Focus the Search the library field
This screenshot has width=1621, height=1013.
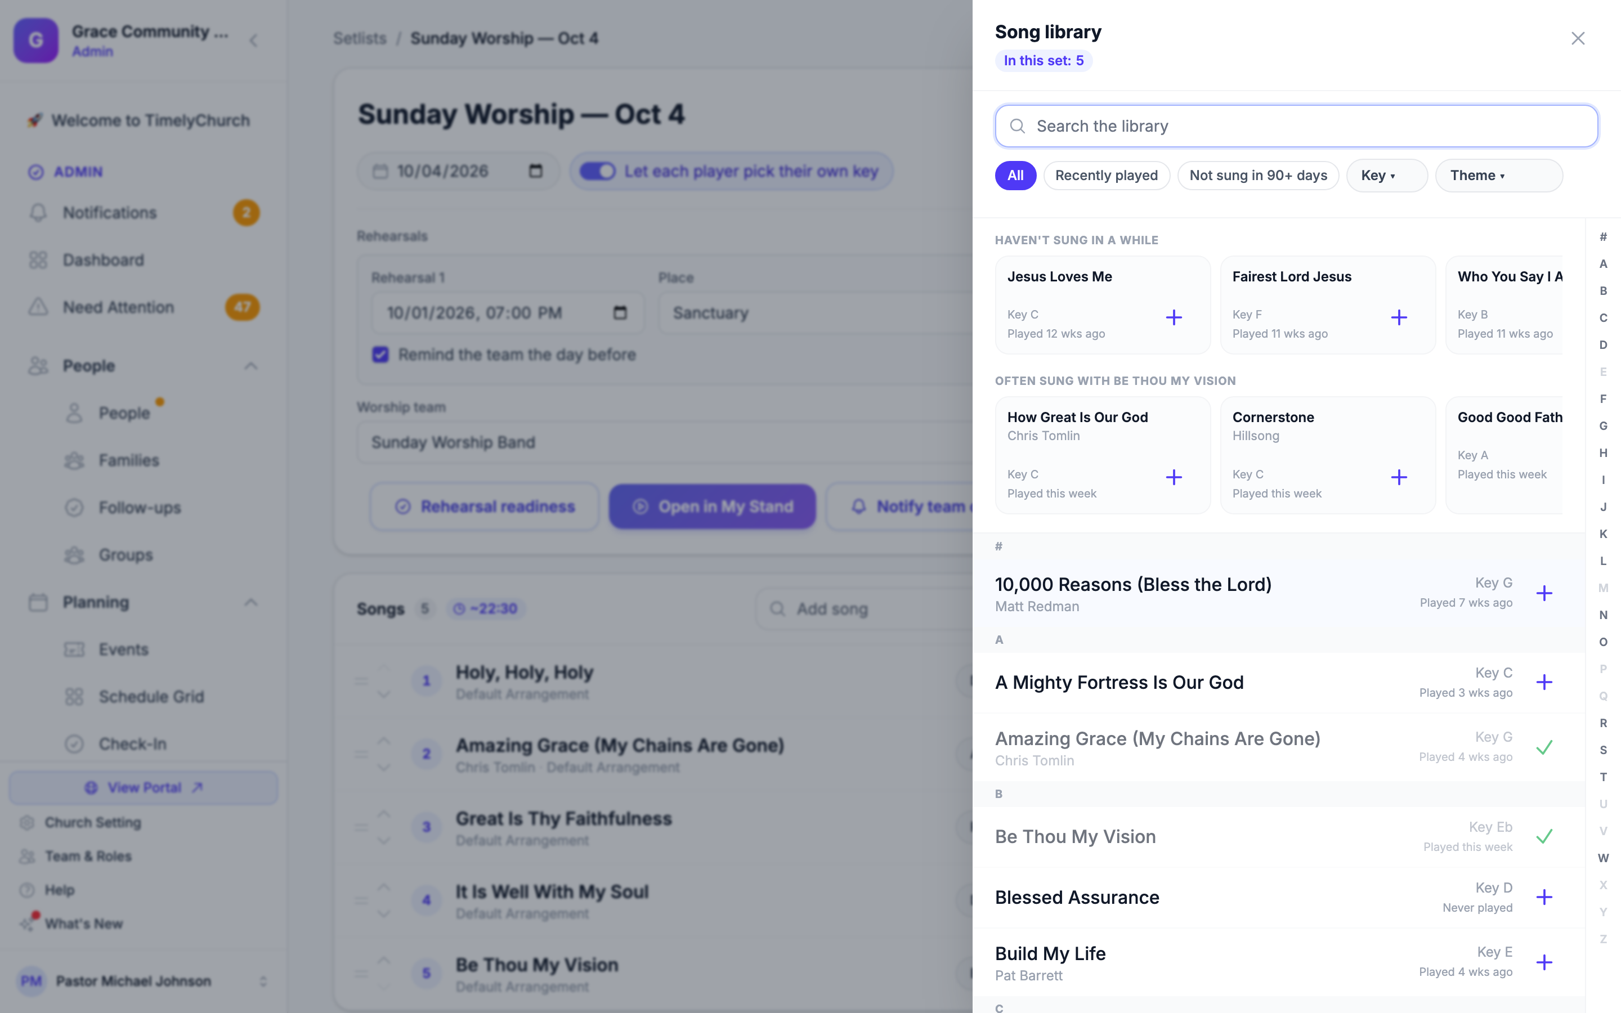point(1296,126)
